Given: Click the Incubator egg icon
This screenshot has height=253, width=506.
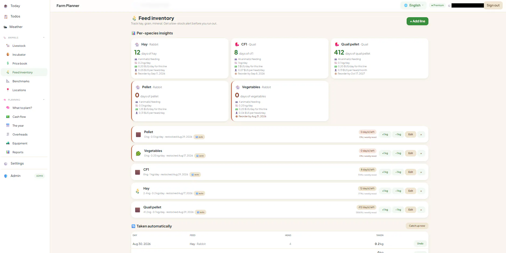Looking at the screenshot, I should (8, 55).
